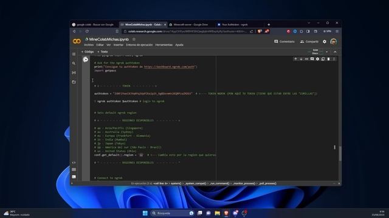Mirror cell in a tab icon
389x218 pixels.
[323, 59]
